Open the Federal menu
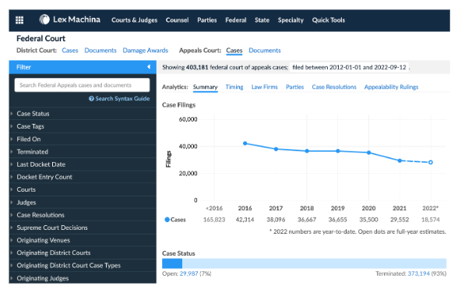 [x=236, y=20]
